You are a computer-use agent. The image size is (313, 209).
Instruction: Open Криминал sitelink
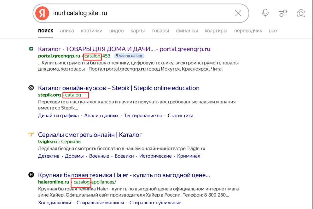tap(189, 156)
